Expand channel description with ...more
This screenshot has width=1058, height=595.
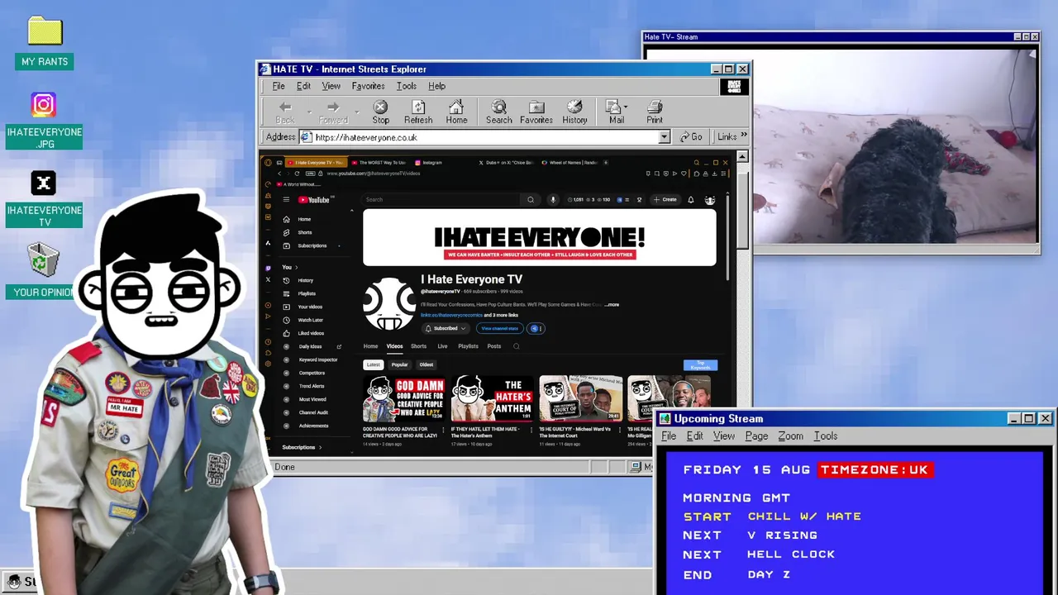coord(612,304)
